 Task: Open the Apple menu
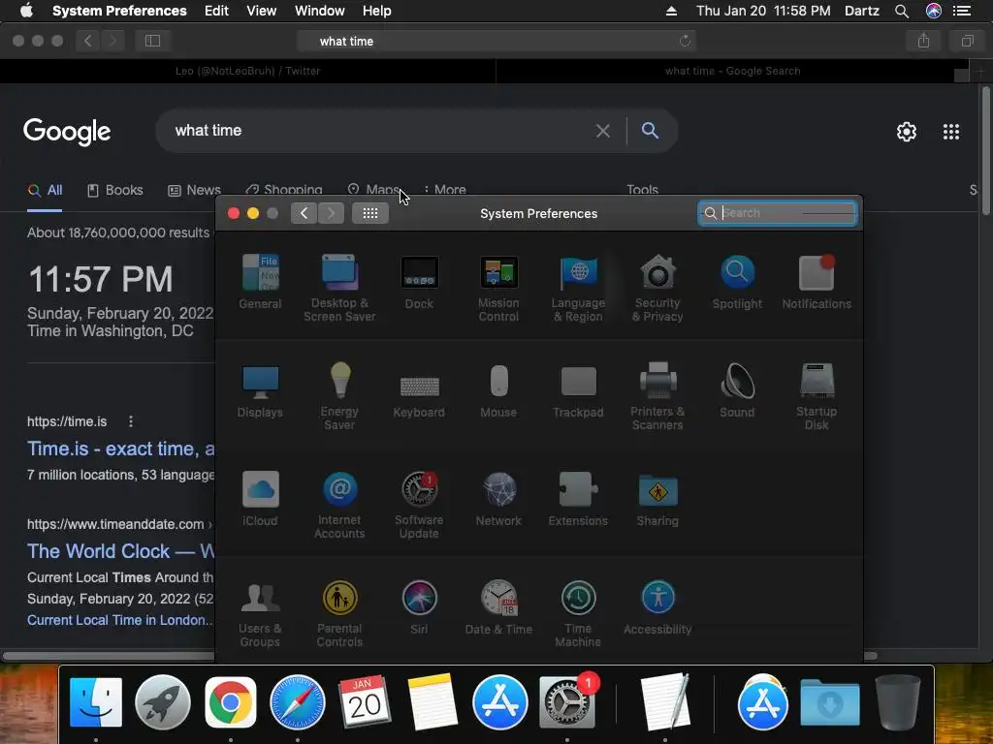coord(26,11)
